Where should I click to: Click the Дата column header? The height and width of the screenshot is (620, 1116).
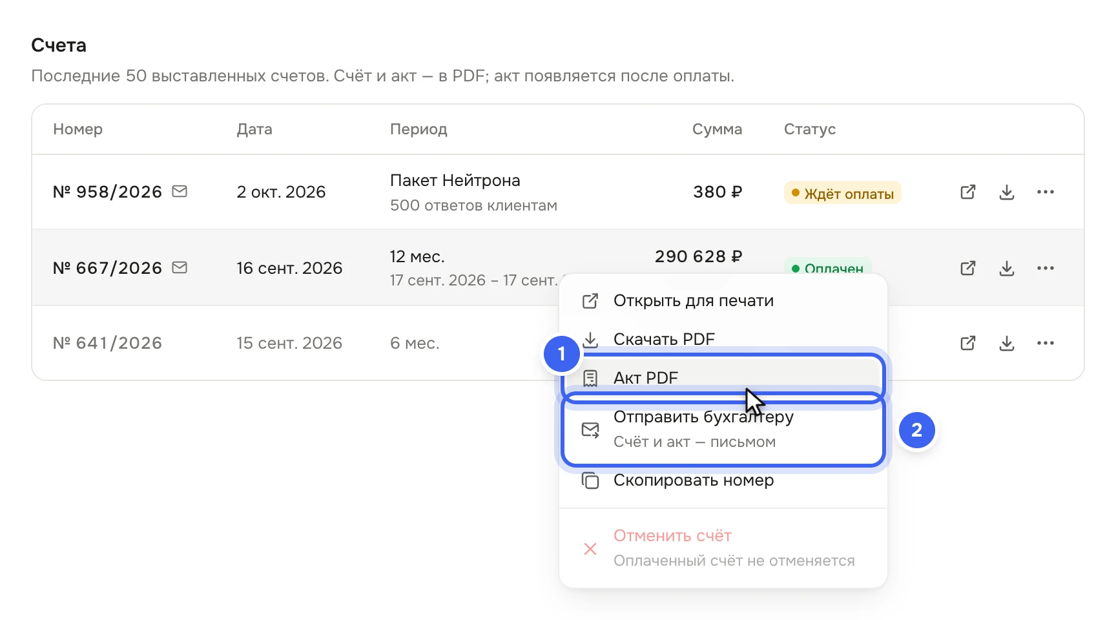click(254, 129)
